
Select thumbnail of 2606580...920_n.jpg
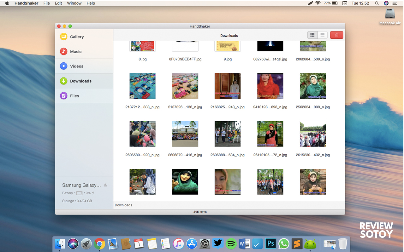pos(142,134)
